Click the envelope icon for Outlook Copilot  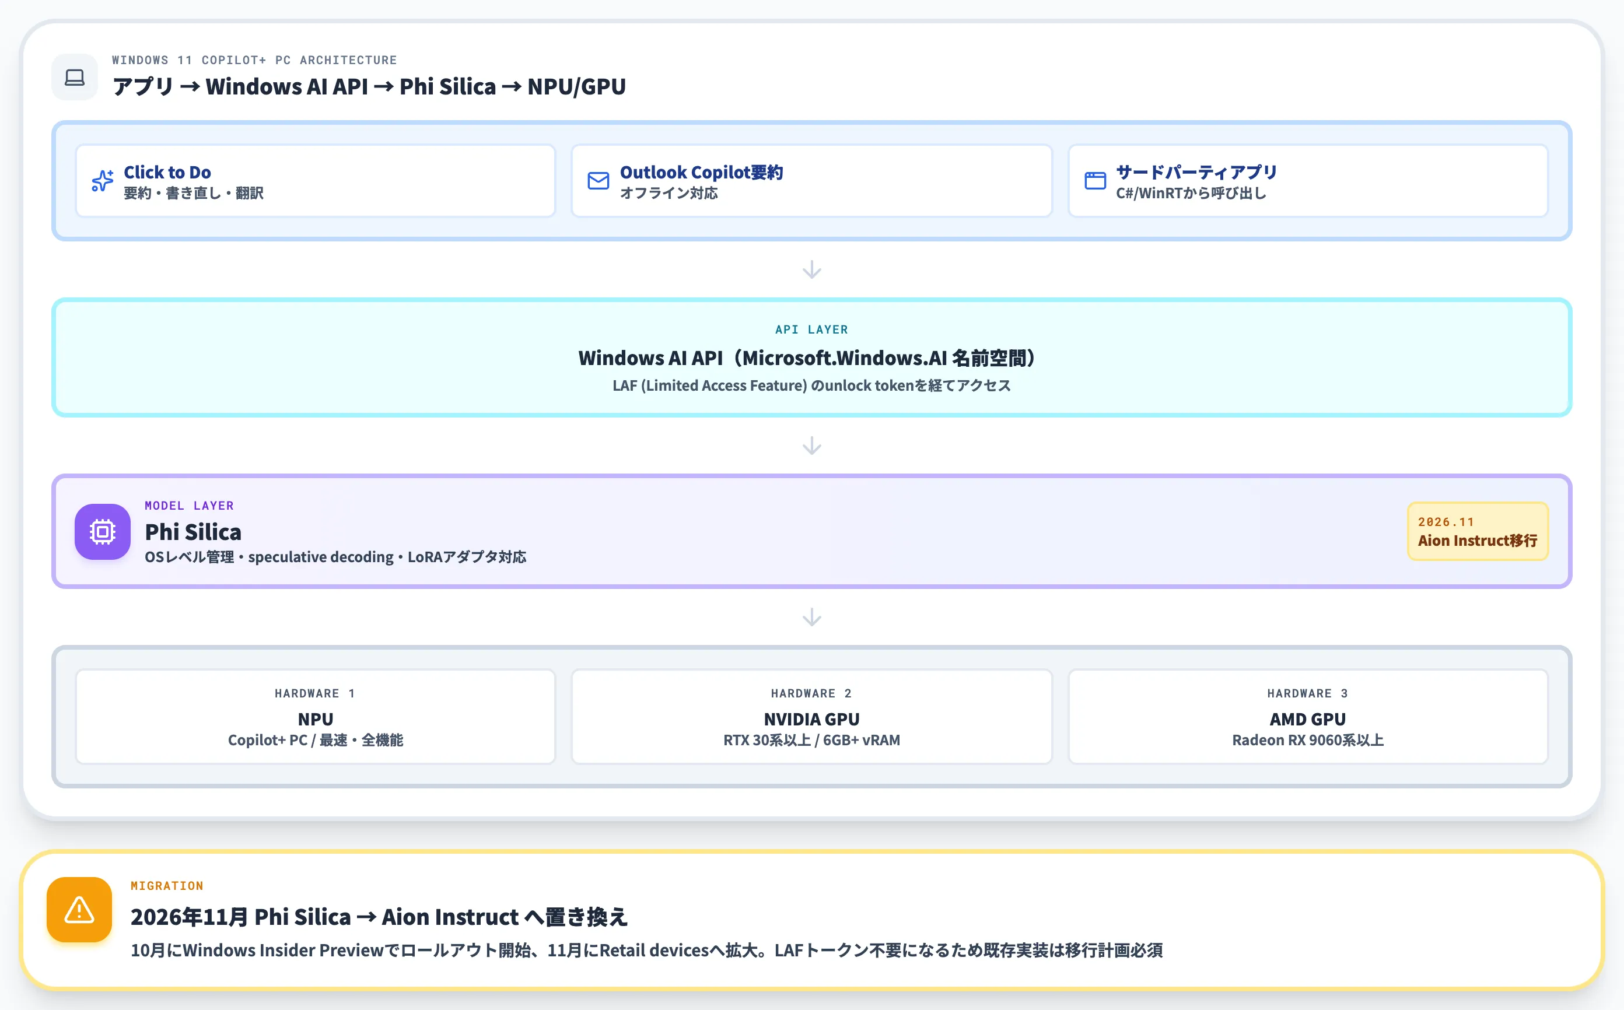(598, 181)
